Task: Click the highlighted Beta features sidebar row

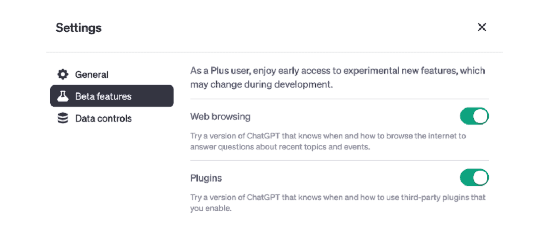Action: point(112,96)
